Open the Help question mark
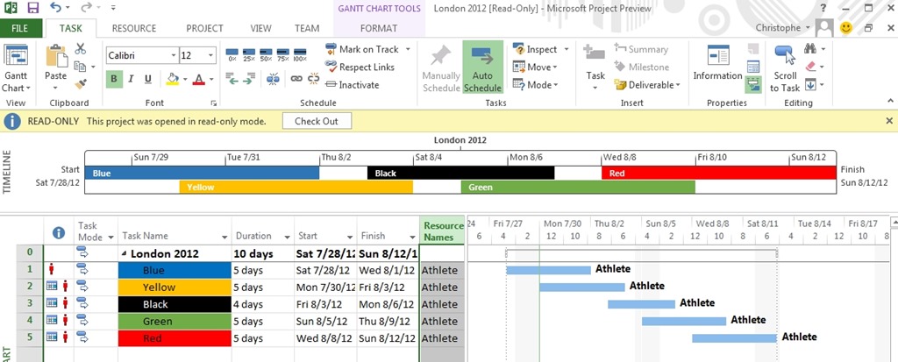Image resolution: width=898 pixels, height=362 pixels. 823,8
